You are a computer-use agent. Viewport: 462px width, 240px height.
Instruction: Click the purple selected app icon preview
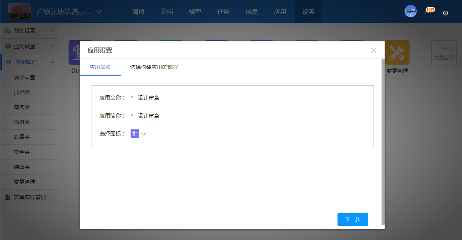point(134,134)
